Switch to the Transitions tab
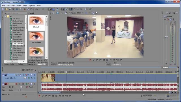The width and height of the screenshot is (181, 102). [31, 64]
